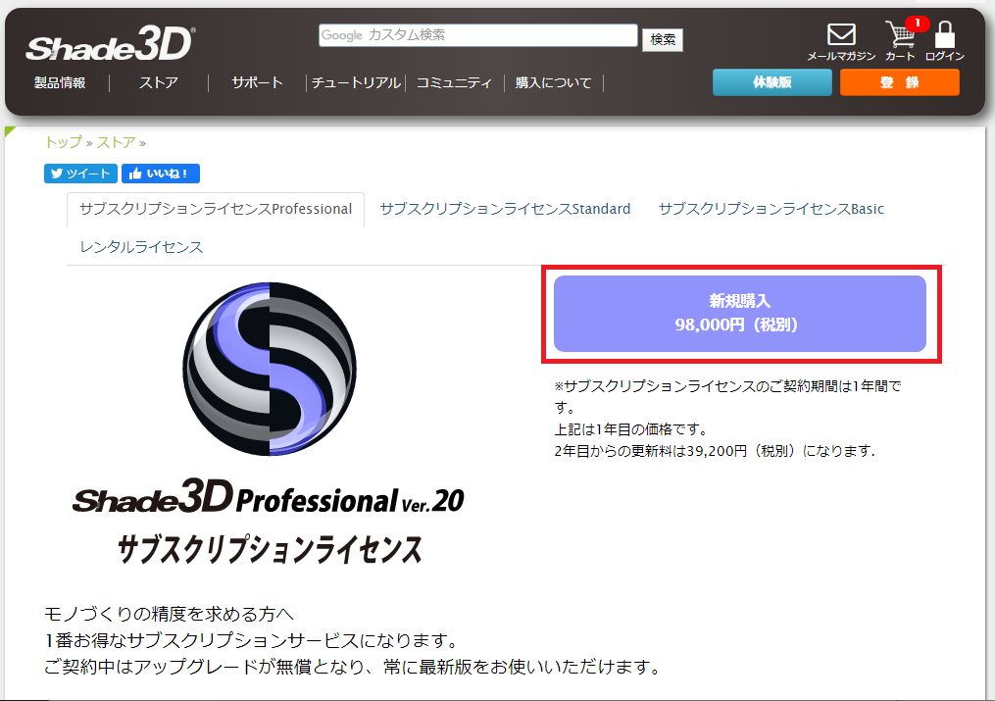Switch to レンタルライセンス tab
The width and height of the screenshot is (995, 701).
pos(141,247)
